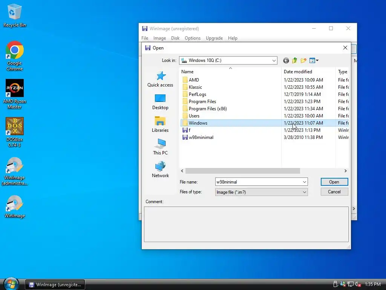Select the w98minimal image file
386x290 pixels.
click(198, 137)
